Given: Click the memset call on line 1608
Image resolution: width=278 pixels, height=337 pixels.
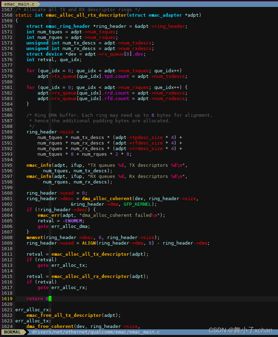Looking at the screenshot, I should tap(35, 238).
